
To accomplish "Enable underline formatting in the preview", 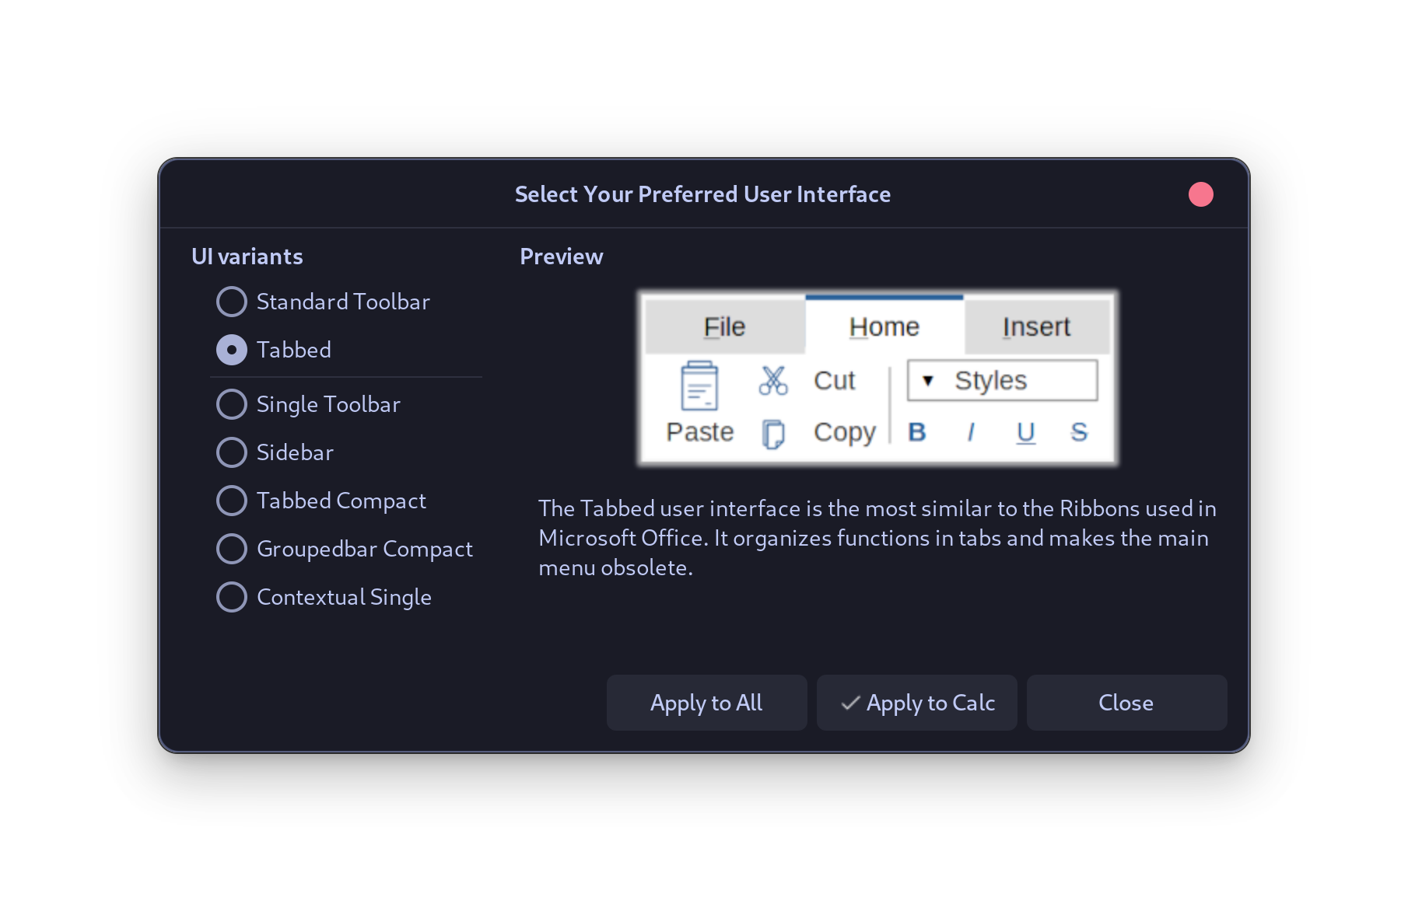I will click(x=1025, y=432).
